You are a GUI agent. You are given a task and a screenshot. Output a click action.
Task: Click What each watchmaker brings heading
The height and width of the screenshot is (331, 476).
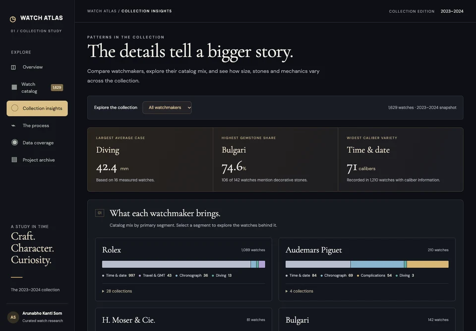point(165,213)
